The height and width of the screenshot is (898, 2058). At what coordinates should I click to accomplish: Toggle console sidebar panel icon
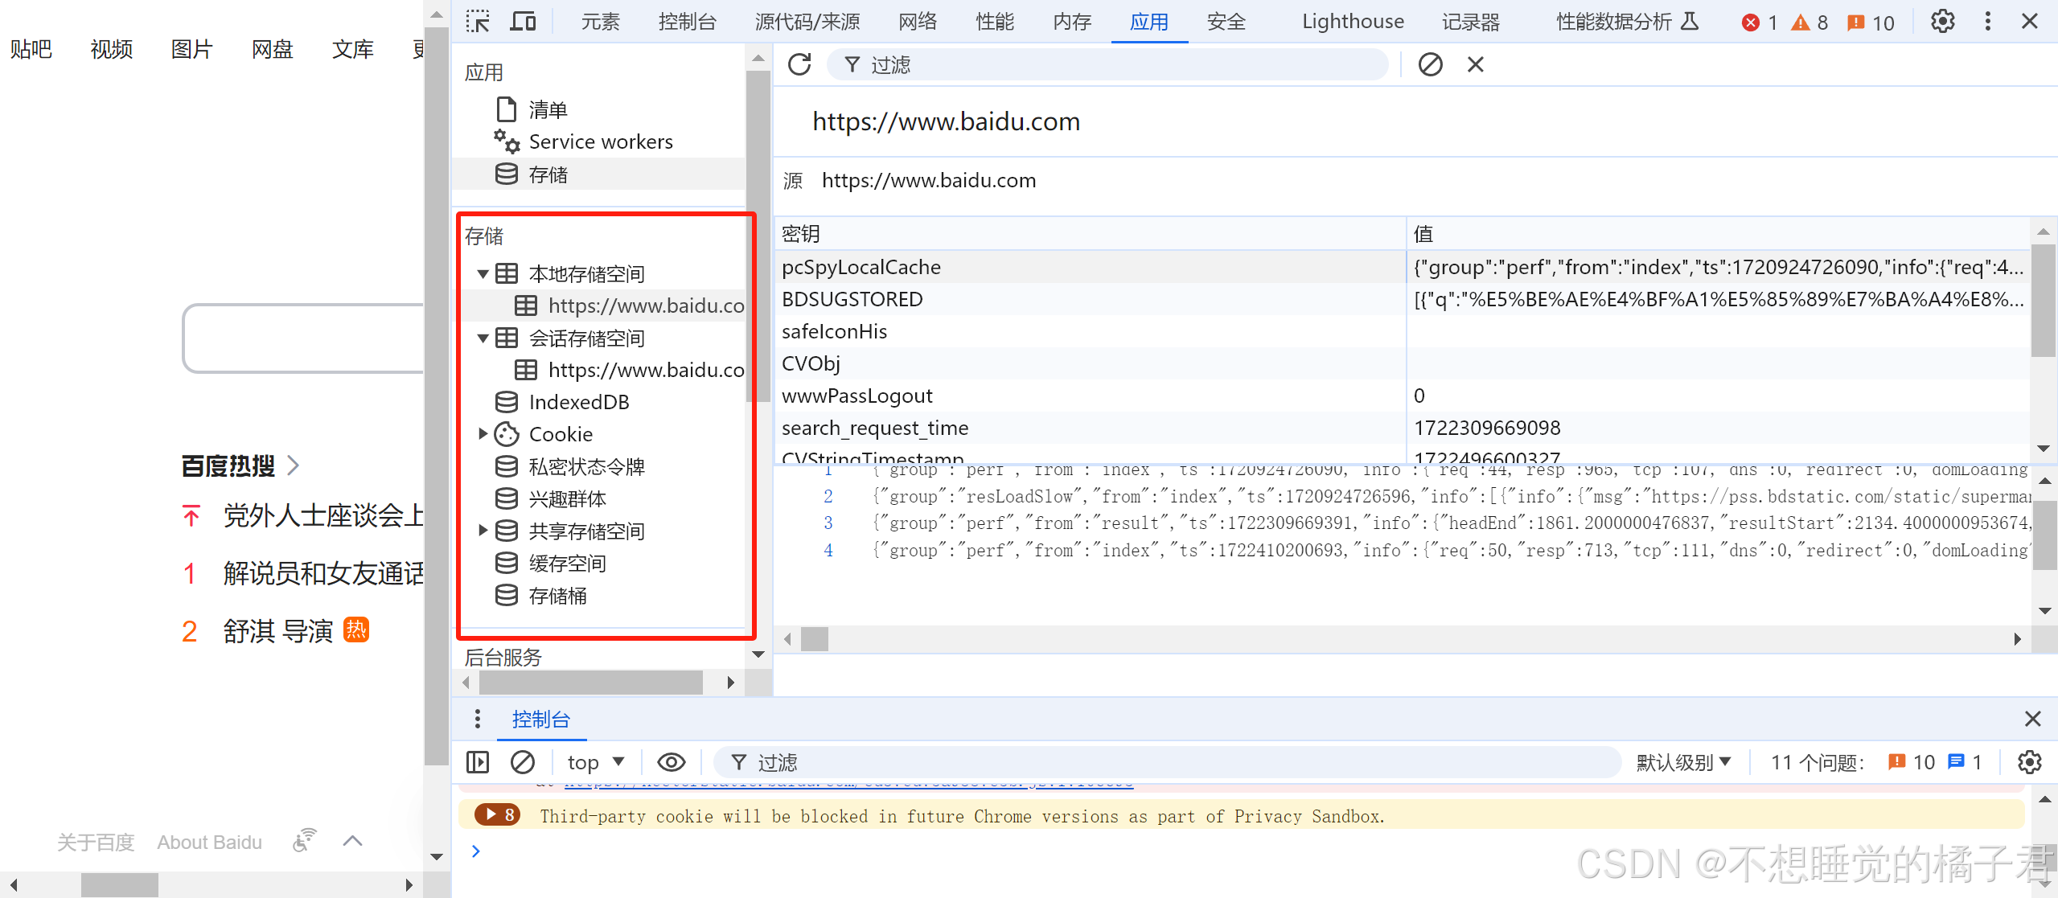point(478,762)
